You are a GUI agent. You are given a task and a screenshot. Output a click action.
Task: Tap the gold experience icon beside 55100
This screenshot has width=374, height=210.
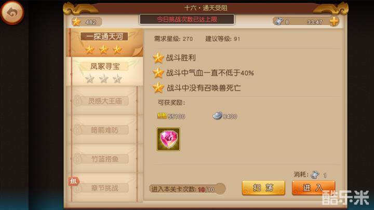162,116
